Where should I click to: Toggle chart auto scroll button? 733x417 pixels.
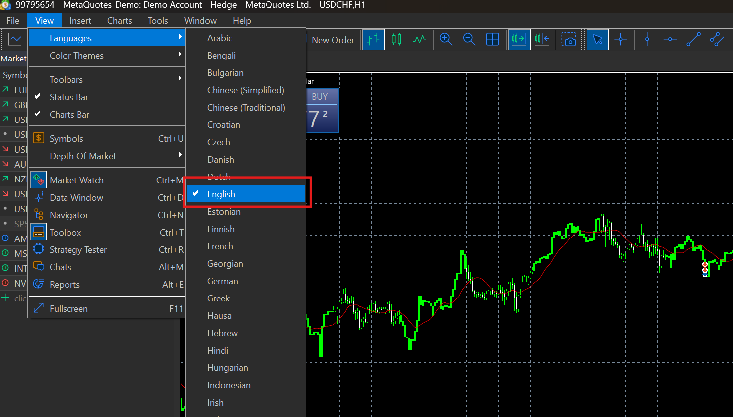click(519, 39)
